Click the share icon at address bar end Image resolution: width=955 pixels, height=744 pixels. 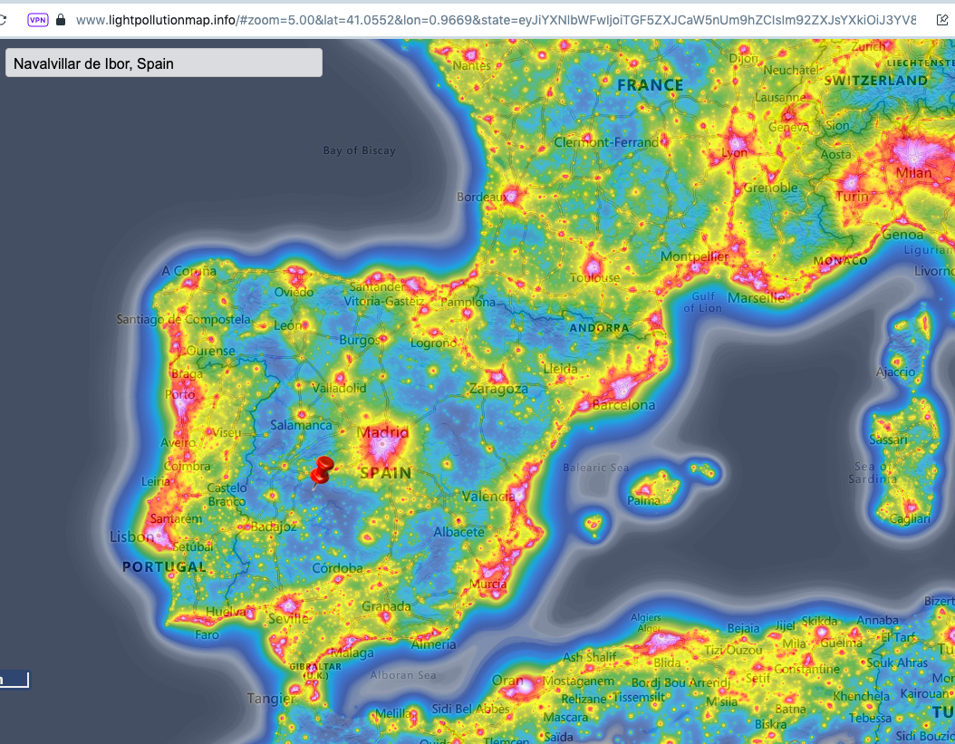[942, 19]
